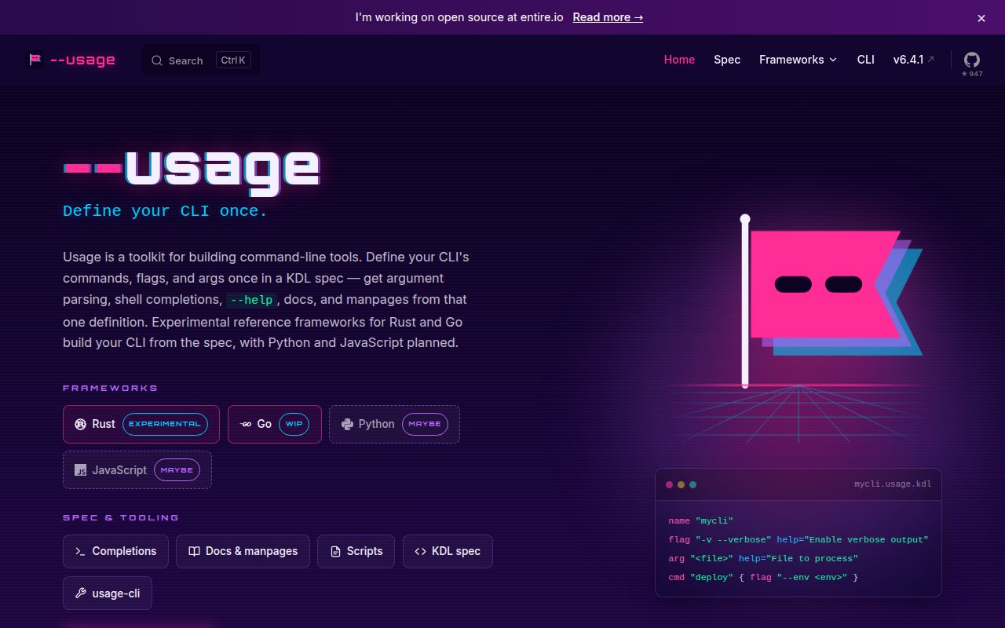Expand the Frameworks dropdown chevron

click(833, 60)
